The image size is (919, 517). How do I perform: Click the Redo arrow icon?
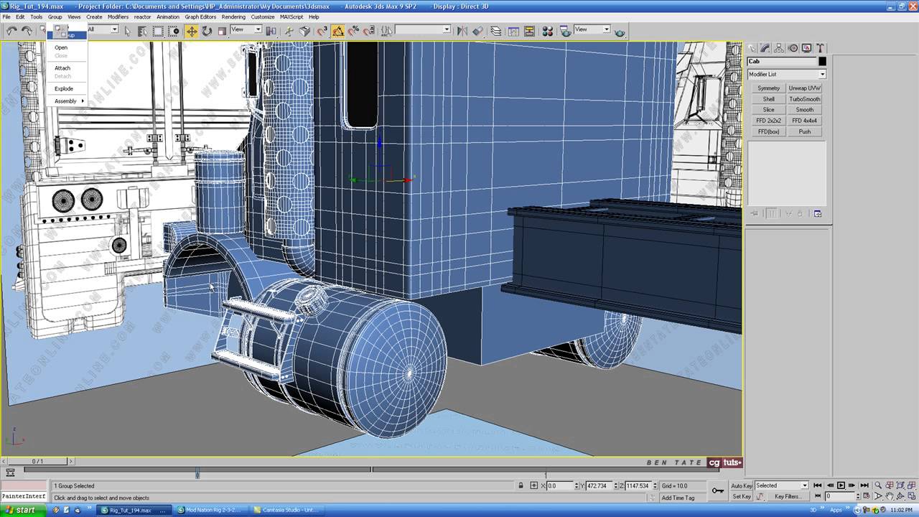(27, 31)
